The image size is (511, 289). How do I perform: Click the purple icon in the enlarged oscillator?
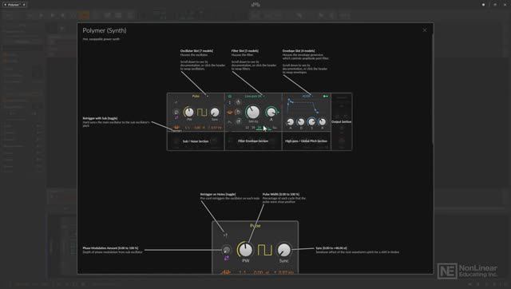[227, 258]
